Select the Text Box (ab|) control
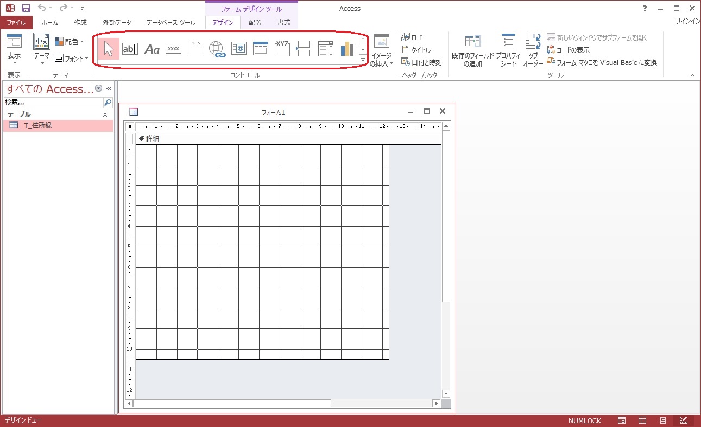Viewport: 701px width, 427px height. point(130,49)
